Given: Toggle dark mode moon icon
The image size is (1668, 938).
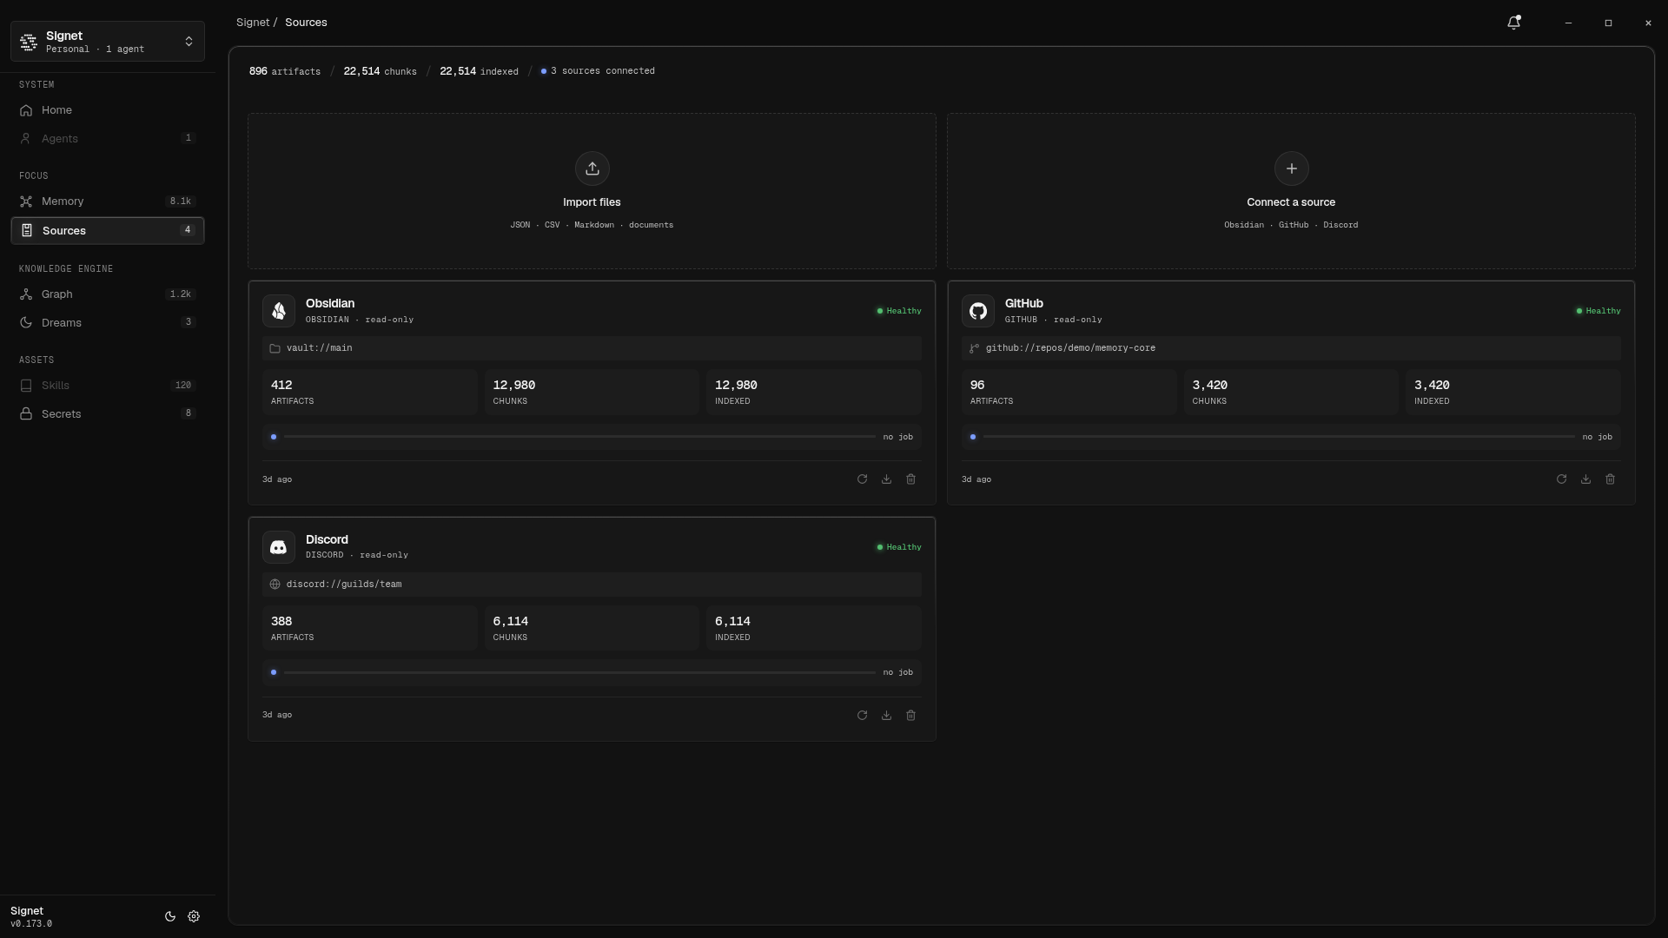Looking at the screenshot, I should 170,916.
